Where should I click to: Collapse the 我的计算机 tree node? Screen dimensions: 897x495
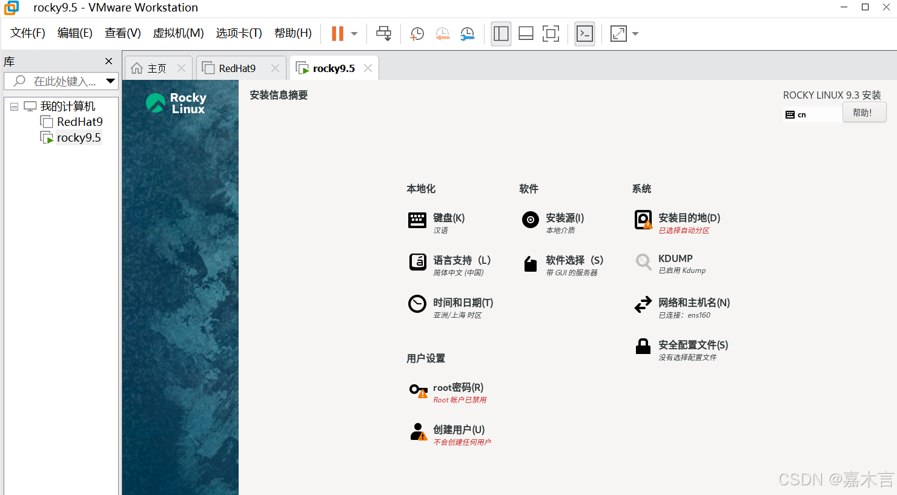[x=15, y=107]
